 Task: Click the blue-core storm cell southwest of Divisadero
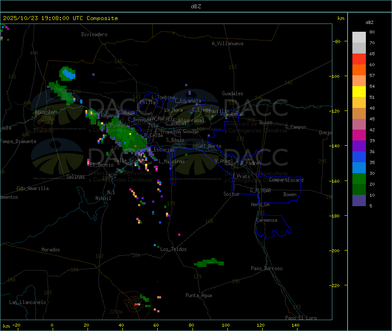click(67, 74)
